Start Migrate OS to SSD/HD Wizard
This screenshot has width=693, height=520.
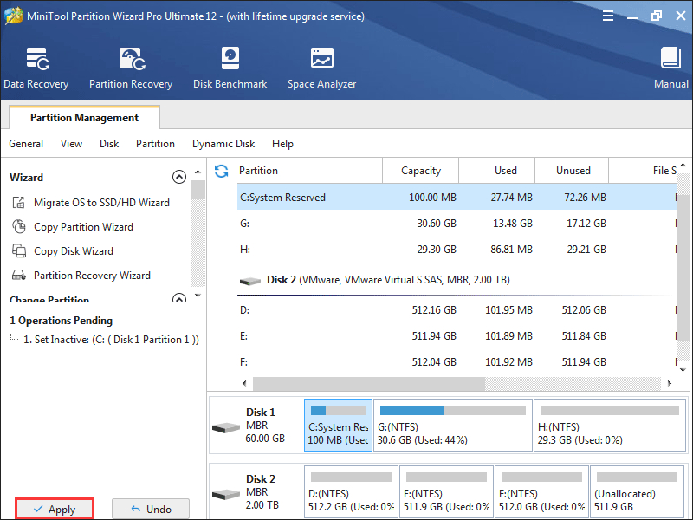91,203
